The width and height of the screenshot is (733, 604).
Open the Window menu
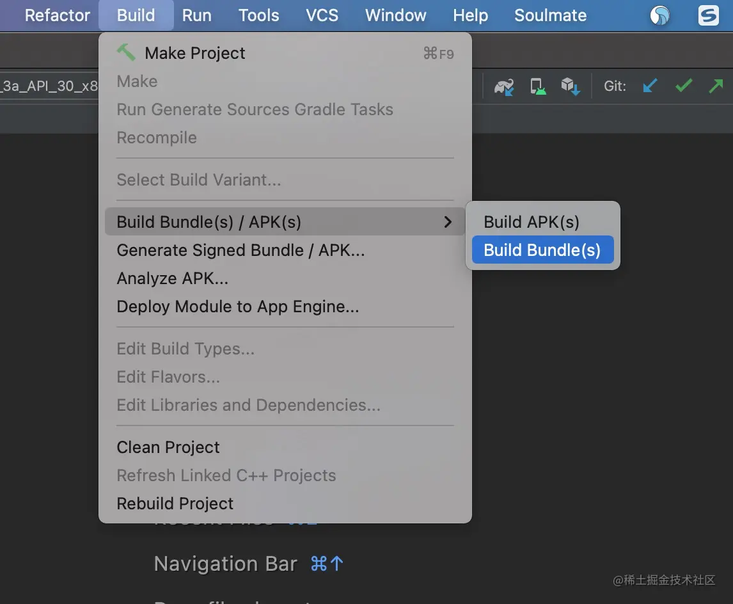[x=395, y=15]
